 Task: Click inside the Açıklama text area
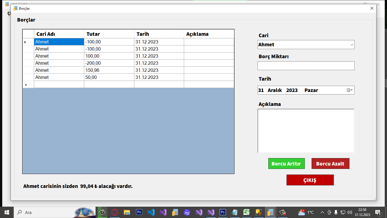(306, 131)
